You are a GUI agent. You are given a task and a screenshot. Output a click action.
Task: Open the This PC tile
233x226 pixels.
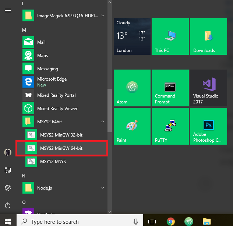(170, 36)
